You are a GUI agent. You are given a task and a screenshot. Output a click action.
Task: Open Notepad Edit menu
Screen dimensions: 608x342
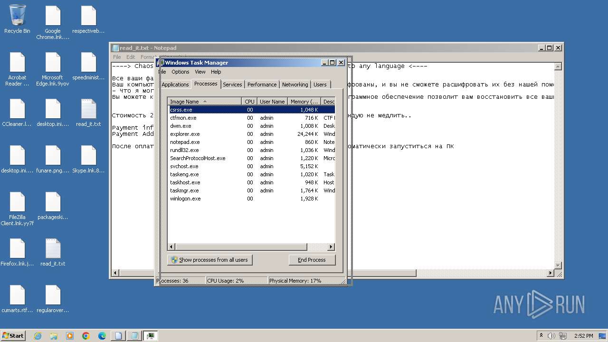(x=131, y=57)
